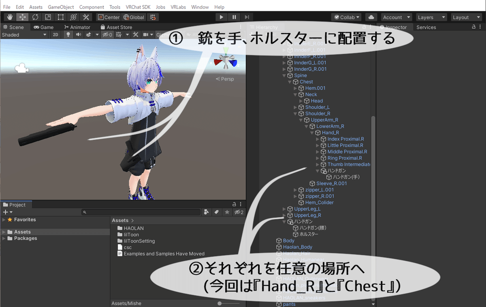Click scene view tools wrench icon
Viewport: 486px width, 307px height.
coord(136,34)
